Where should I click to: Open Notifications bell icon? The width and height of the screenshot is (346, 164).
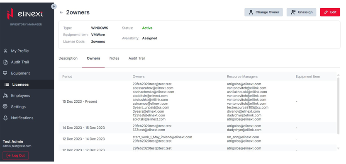(x=5, y=118)
